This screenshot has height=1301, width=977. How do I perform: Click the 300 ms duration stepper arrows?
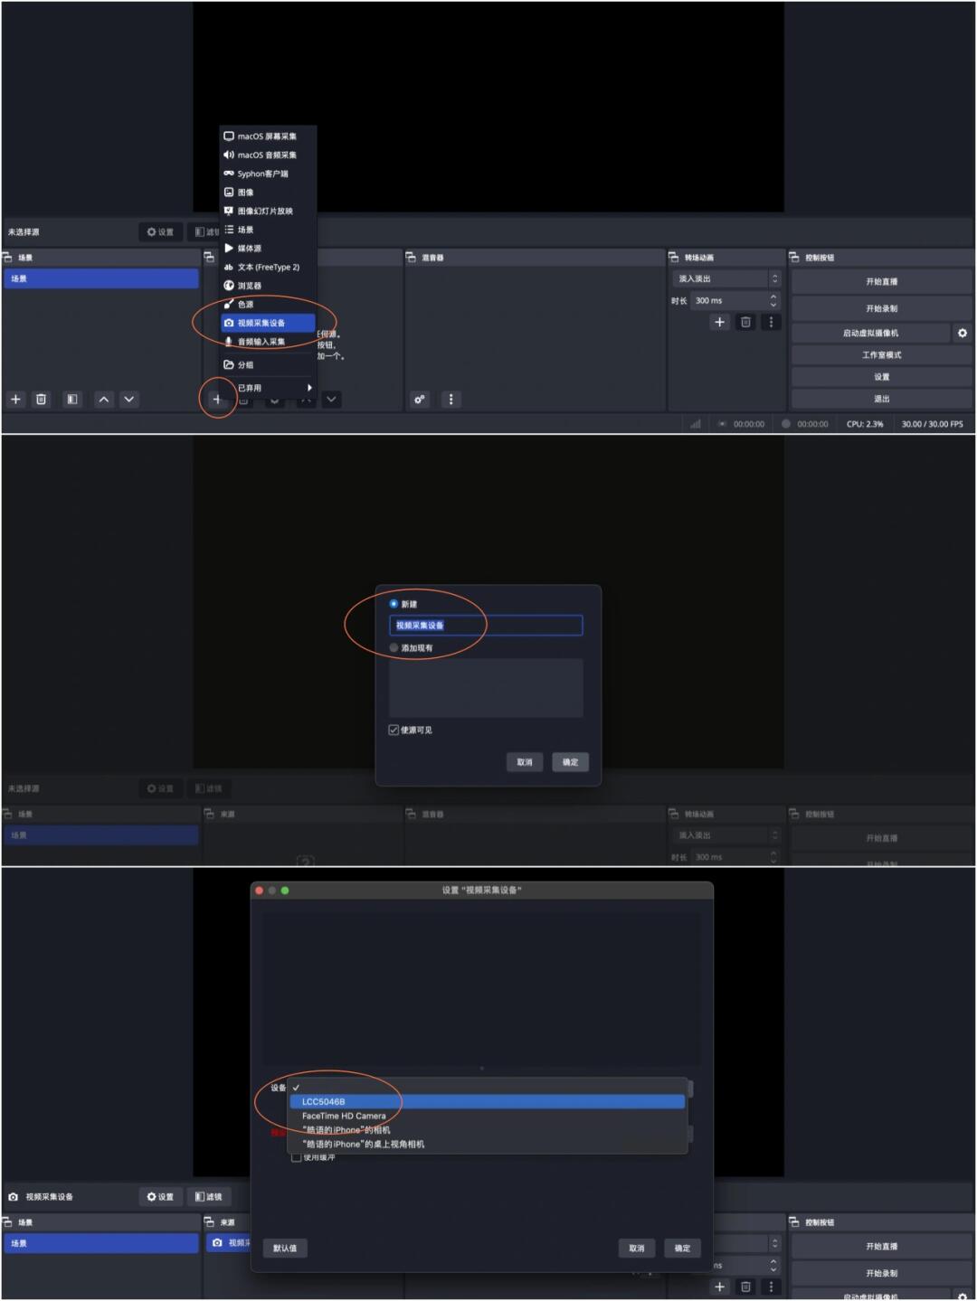click(773, 300)
